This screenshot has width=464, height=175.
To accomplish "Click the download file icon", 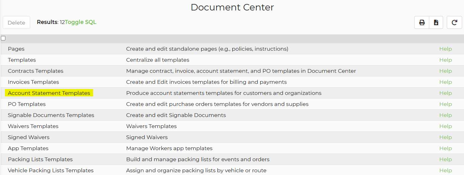I will tap(436, 23).
